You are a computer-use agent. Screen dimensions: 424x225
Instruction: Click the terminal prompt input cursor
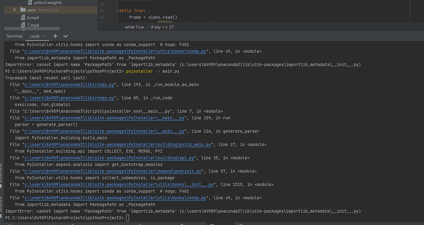point(128,218)
